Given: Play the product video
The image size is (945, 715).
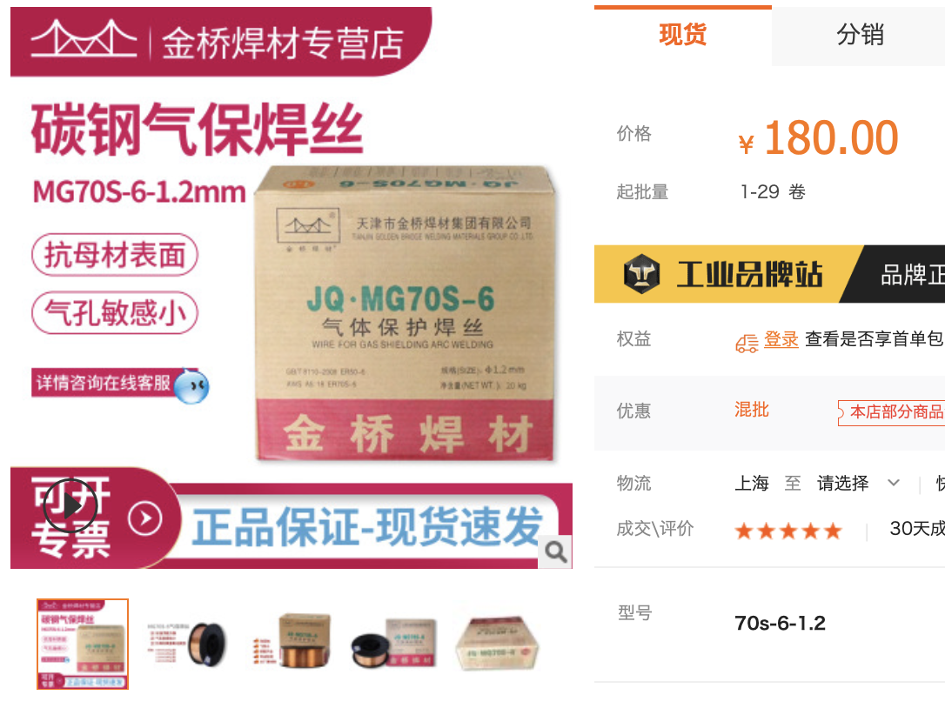Looking at the screenshot, I should pos(70,505).
